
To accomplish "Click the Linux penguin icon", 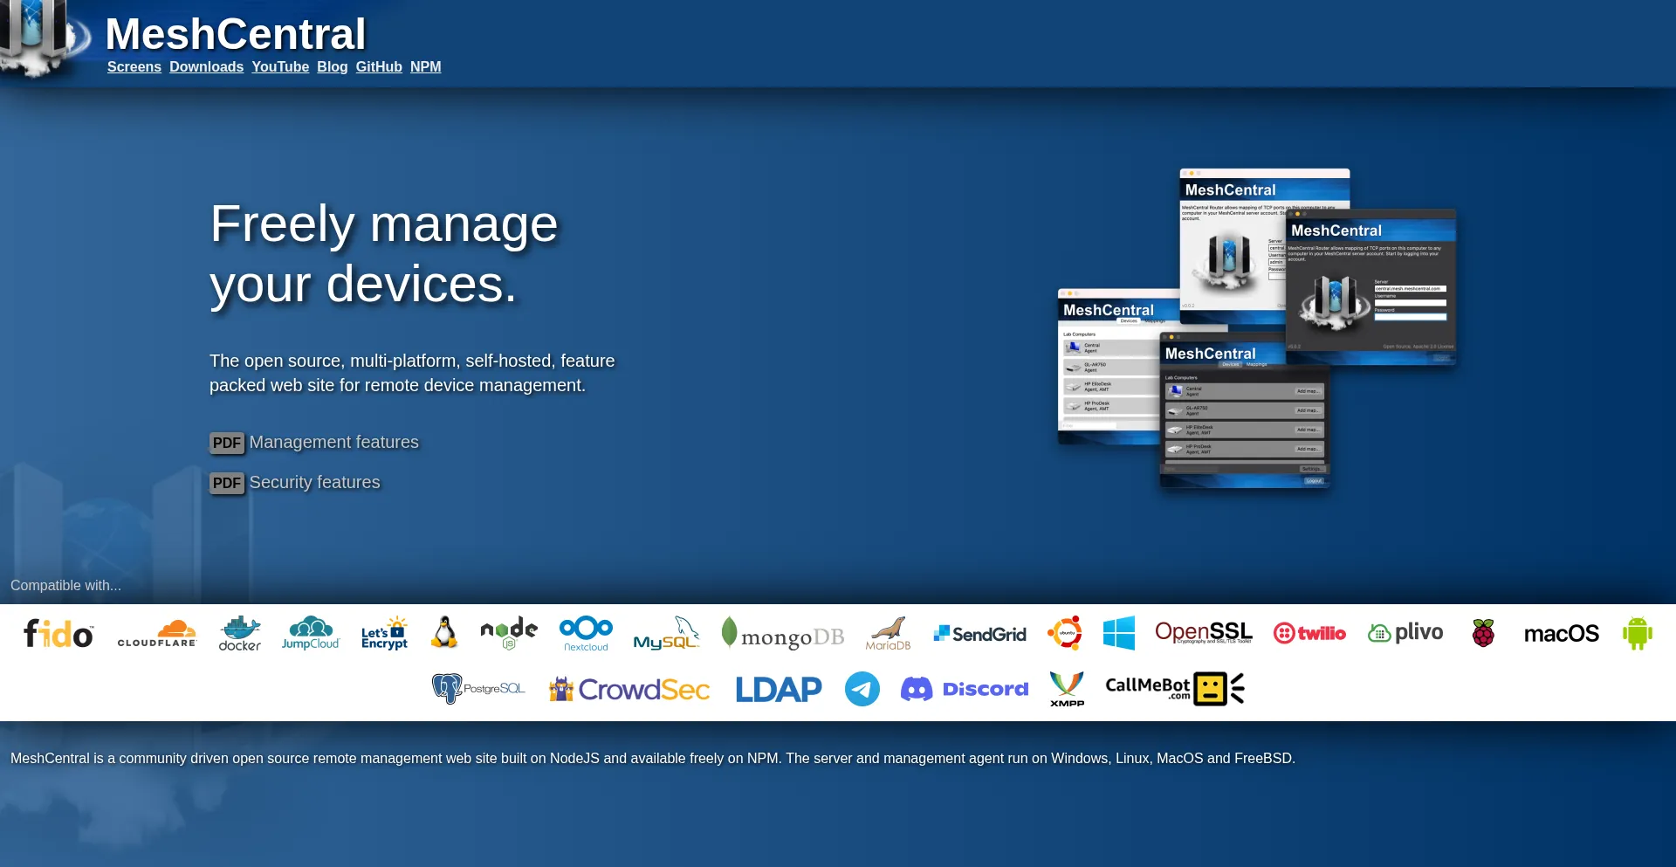I will [444, 633].
